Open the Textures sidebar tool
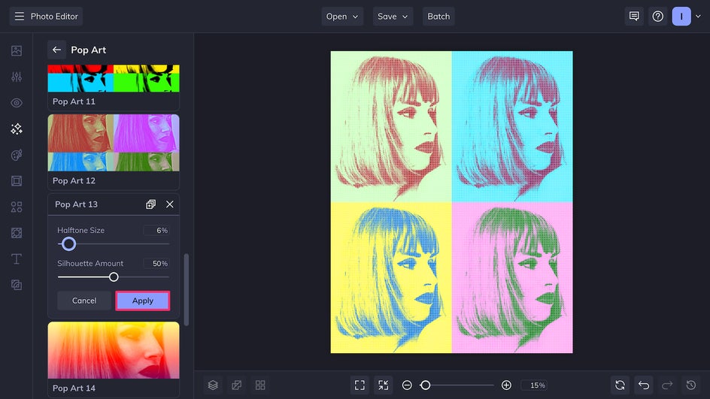This screenshot has height=399, width=710. (17, 233)
